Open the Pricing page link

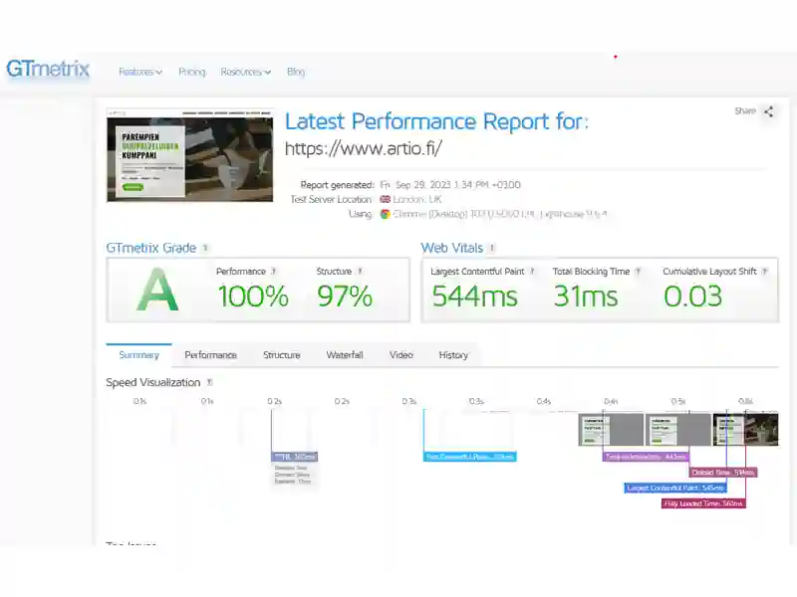[x=192, y=72]
